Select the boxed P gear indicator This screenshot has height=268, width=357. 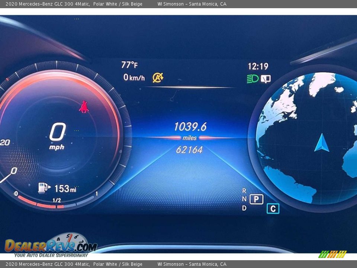point(256,199)
